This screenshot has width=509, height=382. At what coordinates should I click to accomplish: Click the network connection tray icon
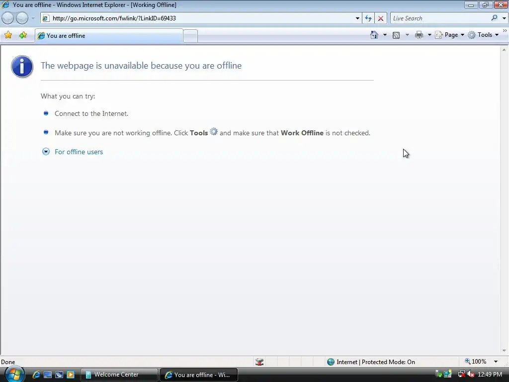click(x=448, y=374)
